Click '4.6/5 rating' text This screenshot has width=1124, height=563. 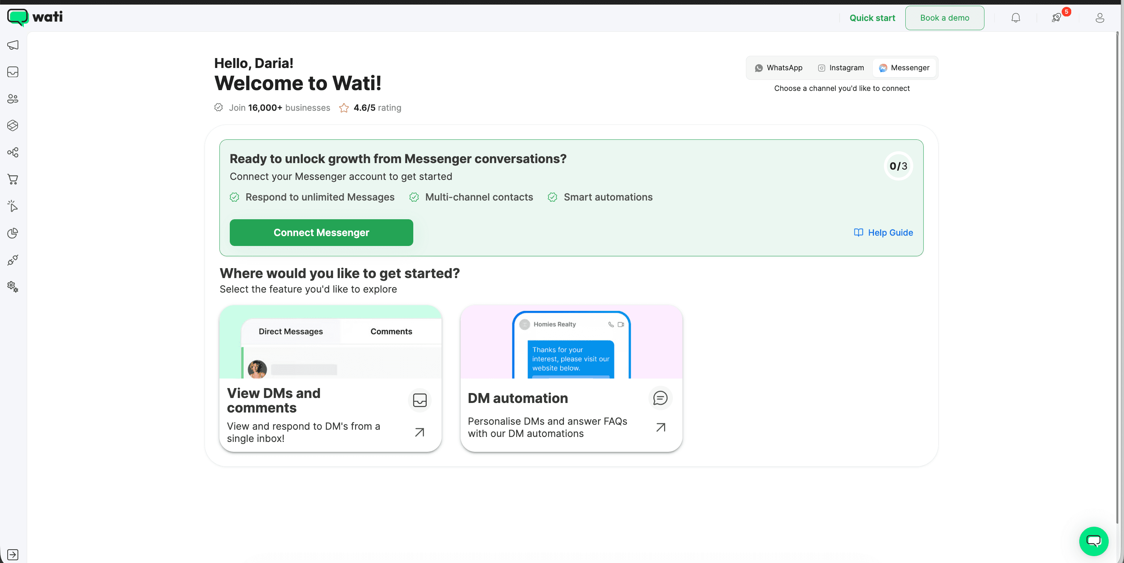click(x=377, y=108)
